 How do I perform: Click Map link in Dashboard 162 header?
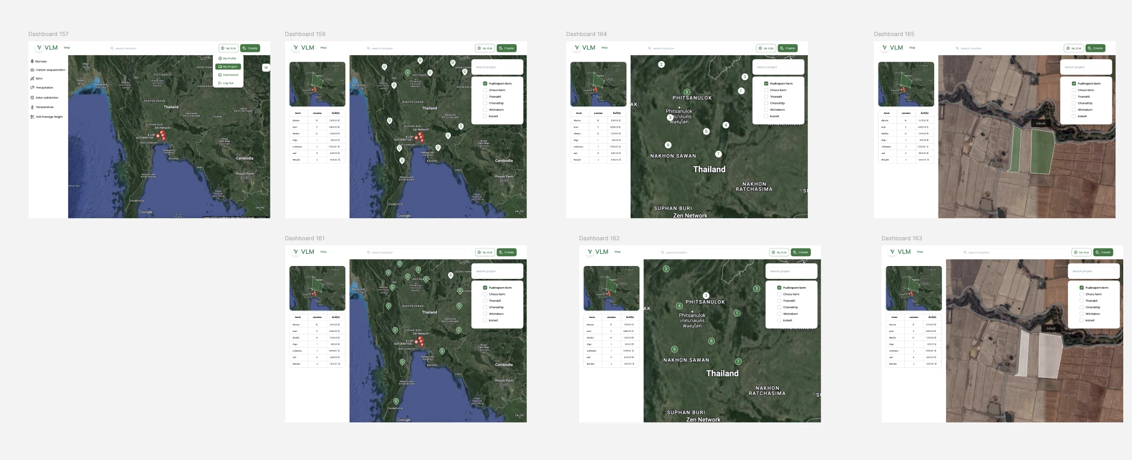[x=617, y=252]
